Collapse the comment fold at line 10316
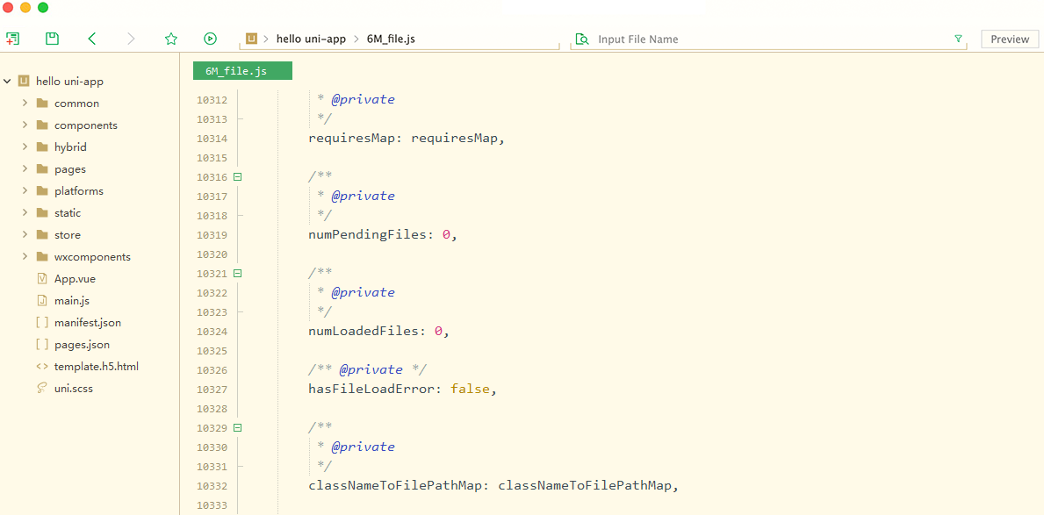 point(238,177)
